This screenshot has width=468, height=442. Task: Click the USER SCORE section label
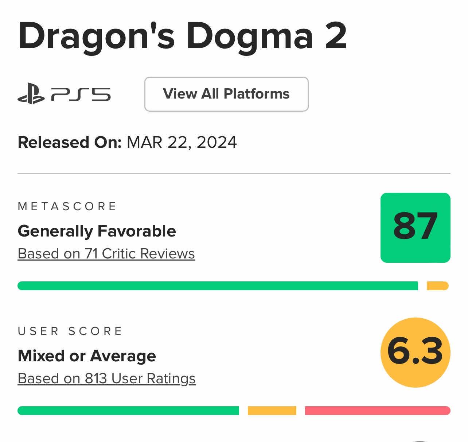(70, 331)
